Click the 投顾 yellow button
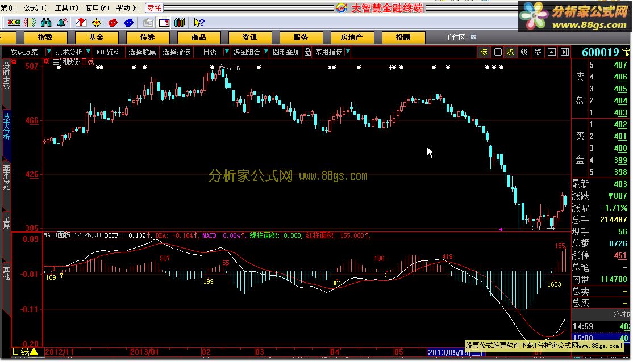633x362 pixels. pos(403,37)
